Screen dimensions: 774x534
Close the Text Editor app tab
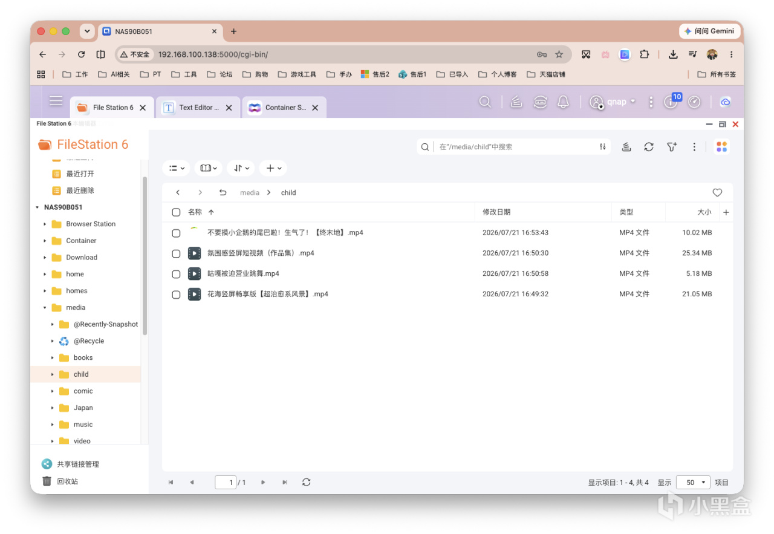coord(229,108)
